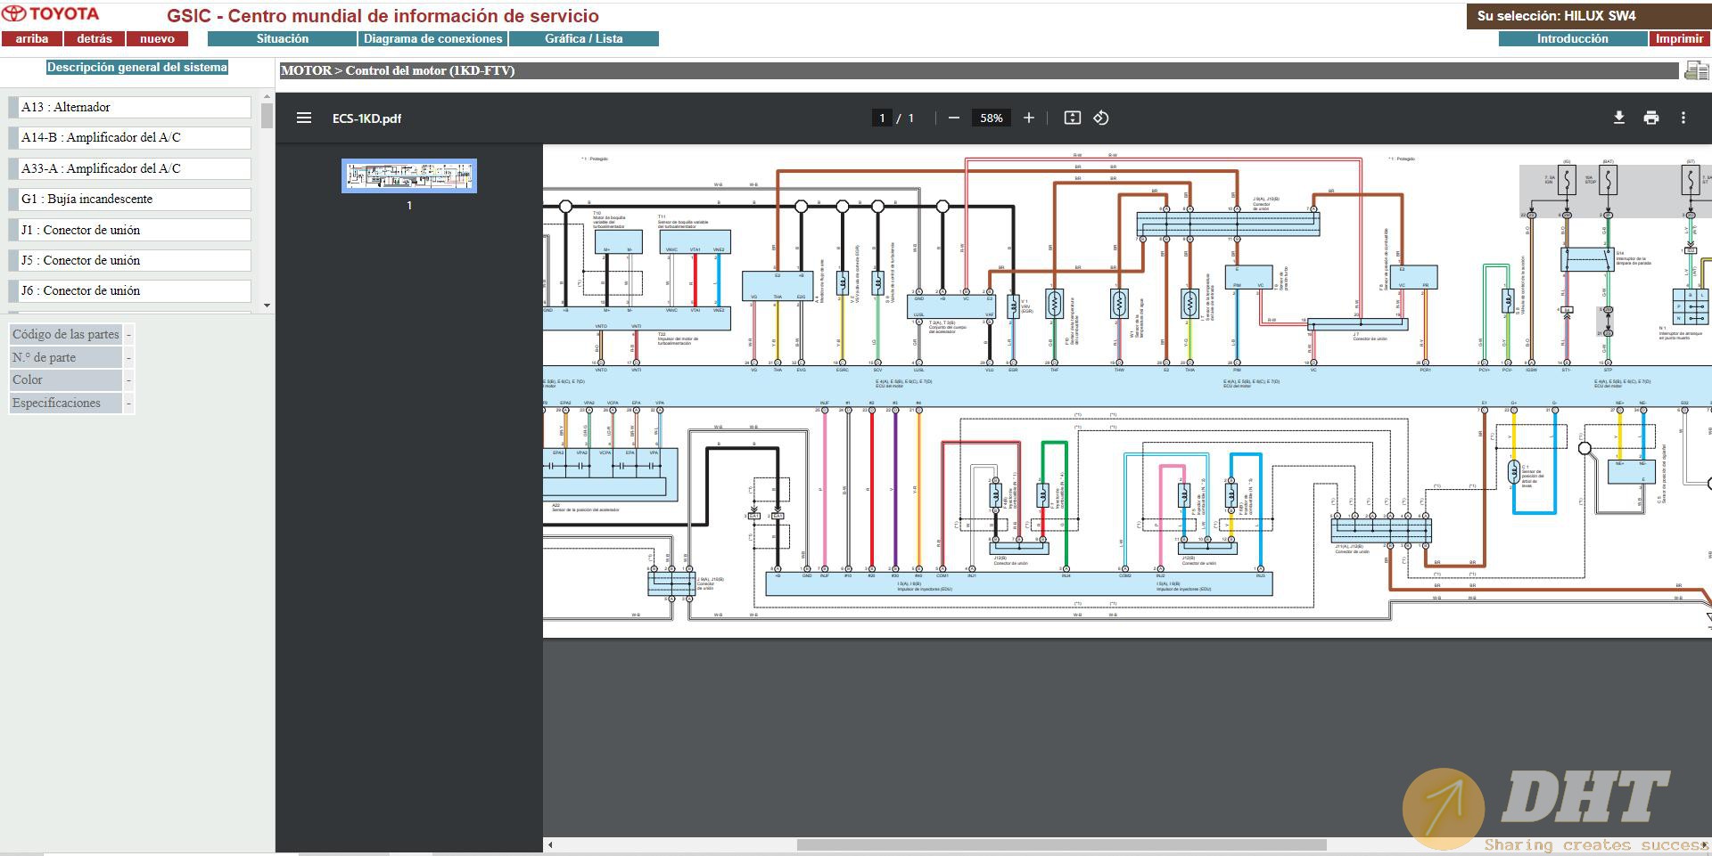Click the detrás button
The width and height of the screenshot is (1712, 856).
click(95, 39)
